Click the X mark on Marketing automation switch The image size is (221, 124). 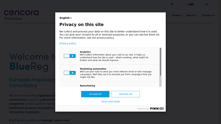72,73
